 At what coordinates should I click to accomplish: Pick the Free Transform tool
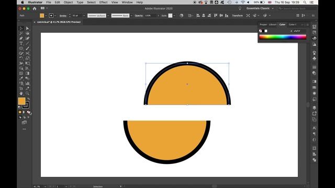point(28,64)
